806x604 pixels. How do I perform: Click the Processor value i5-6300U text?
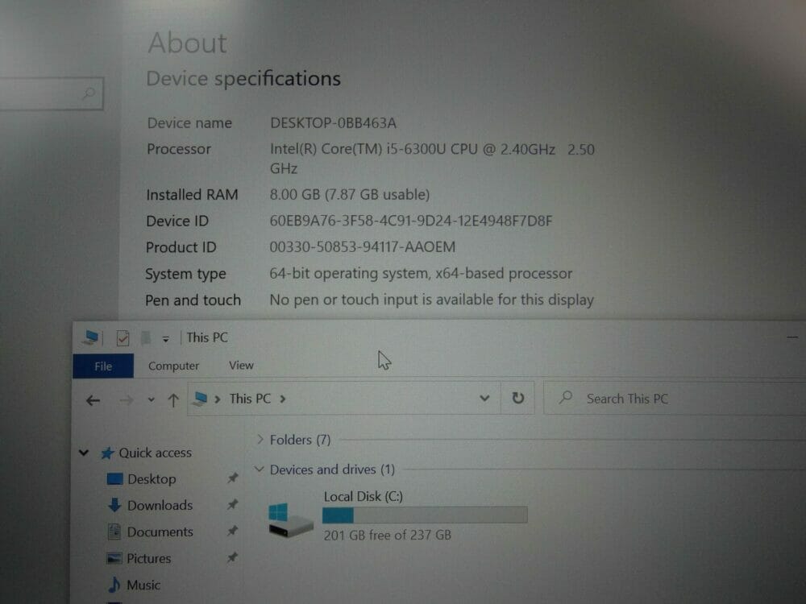point(432,159)
